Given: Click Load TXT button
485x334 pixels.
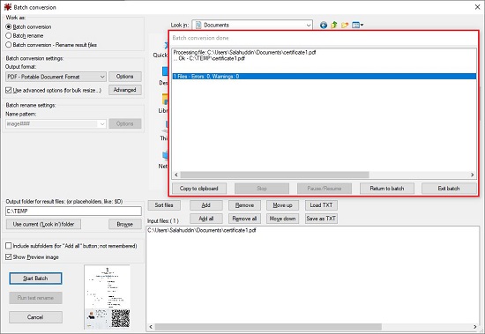Looking at the screenshot, I should pos(321,205).
